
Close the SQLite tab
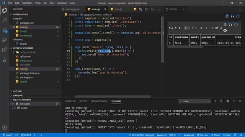tap(183, 9)
